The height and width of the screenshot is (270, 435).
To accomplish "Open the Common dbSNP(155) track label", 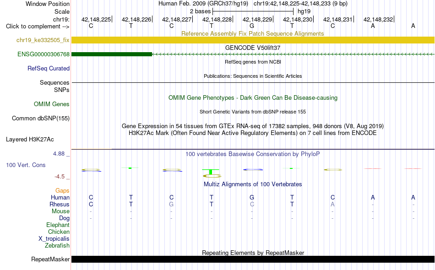I will (x=40, y=119).
